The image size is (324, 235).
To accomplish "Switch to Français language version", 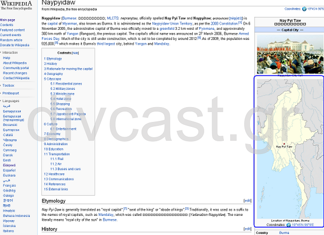I will point(9,186).
